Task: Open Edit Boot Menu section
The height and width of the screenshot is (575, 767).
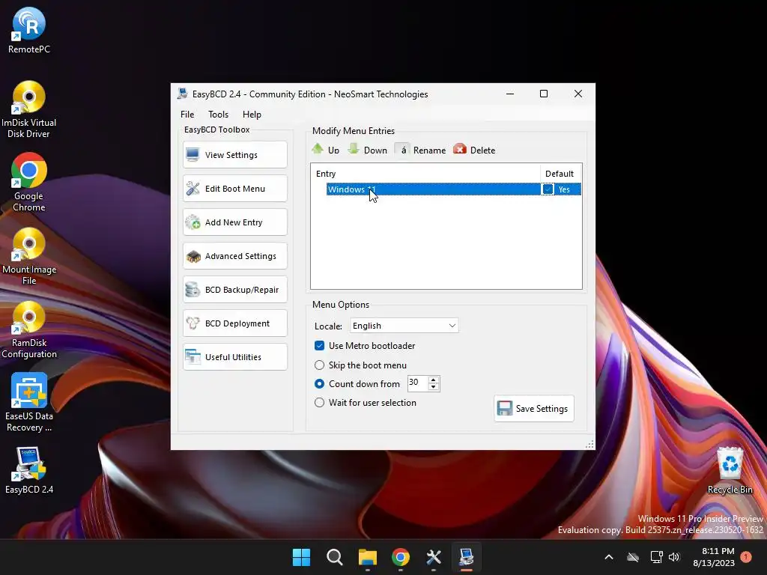Action: 234,189
